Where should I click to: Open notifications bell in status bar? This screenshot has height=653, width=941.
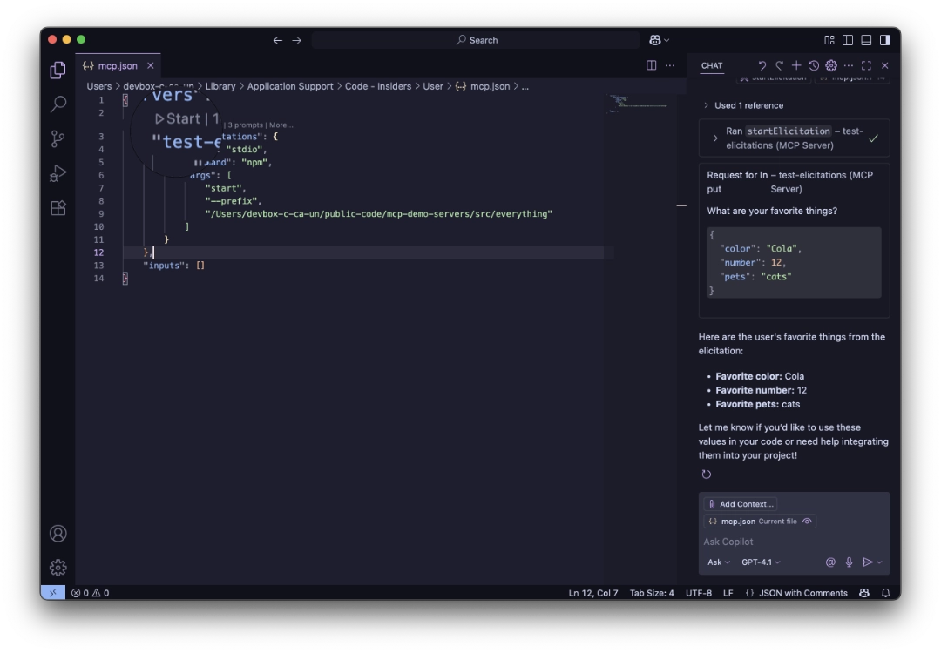(886, 592)
